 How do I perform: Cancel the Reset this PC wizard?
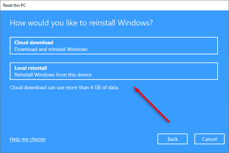(x=210, y=139)
